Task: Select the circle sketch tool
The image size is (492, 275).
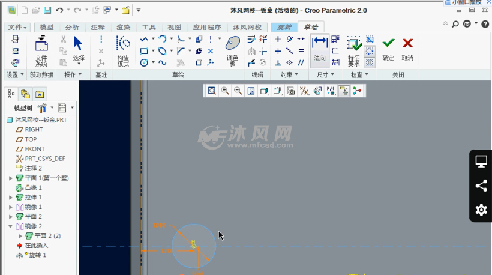Action: pyautogui.click(x=144, y=62)
